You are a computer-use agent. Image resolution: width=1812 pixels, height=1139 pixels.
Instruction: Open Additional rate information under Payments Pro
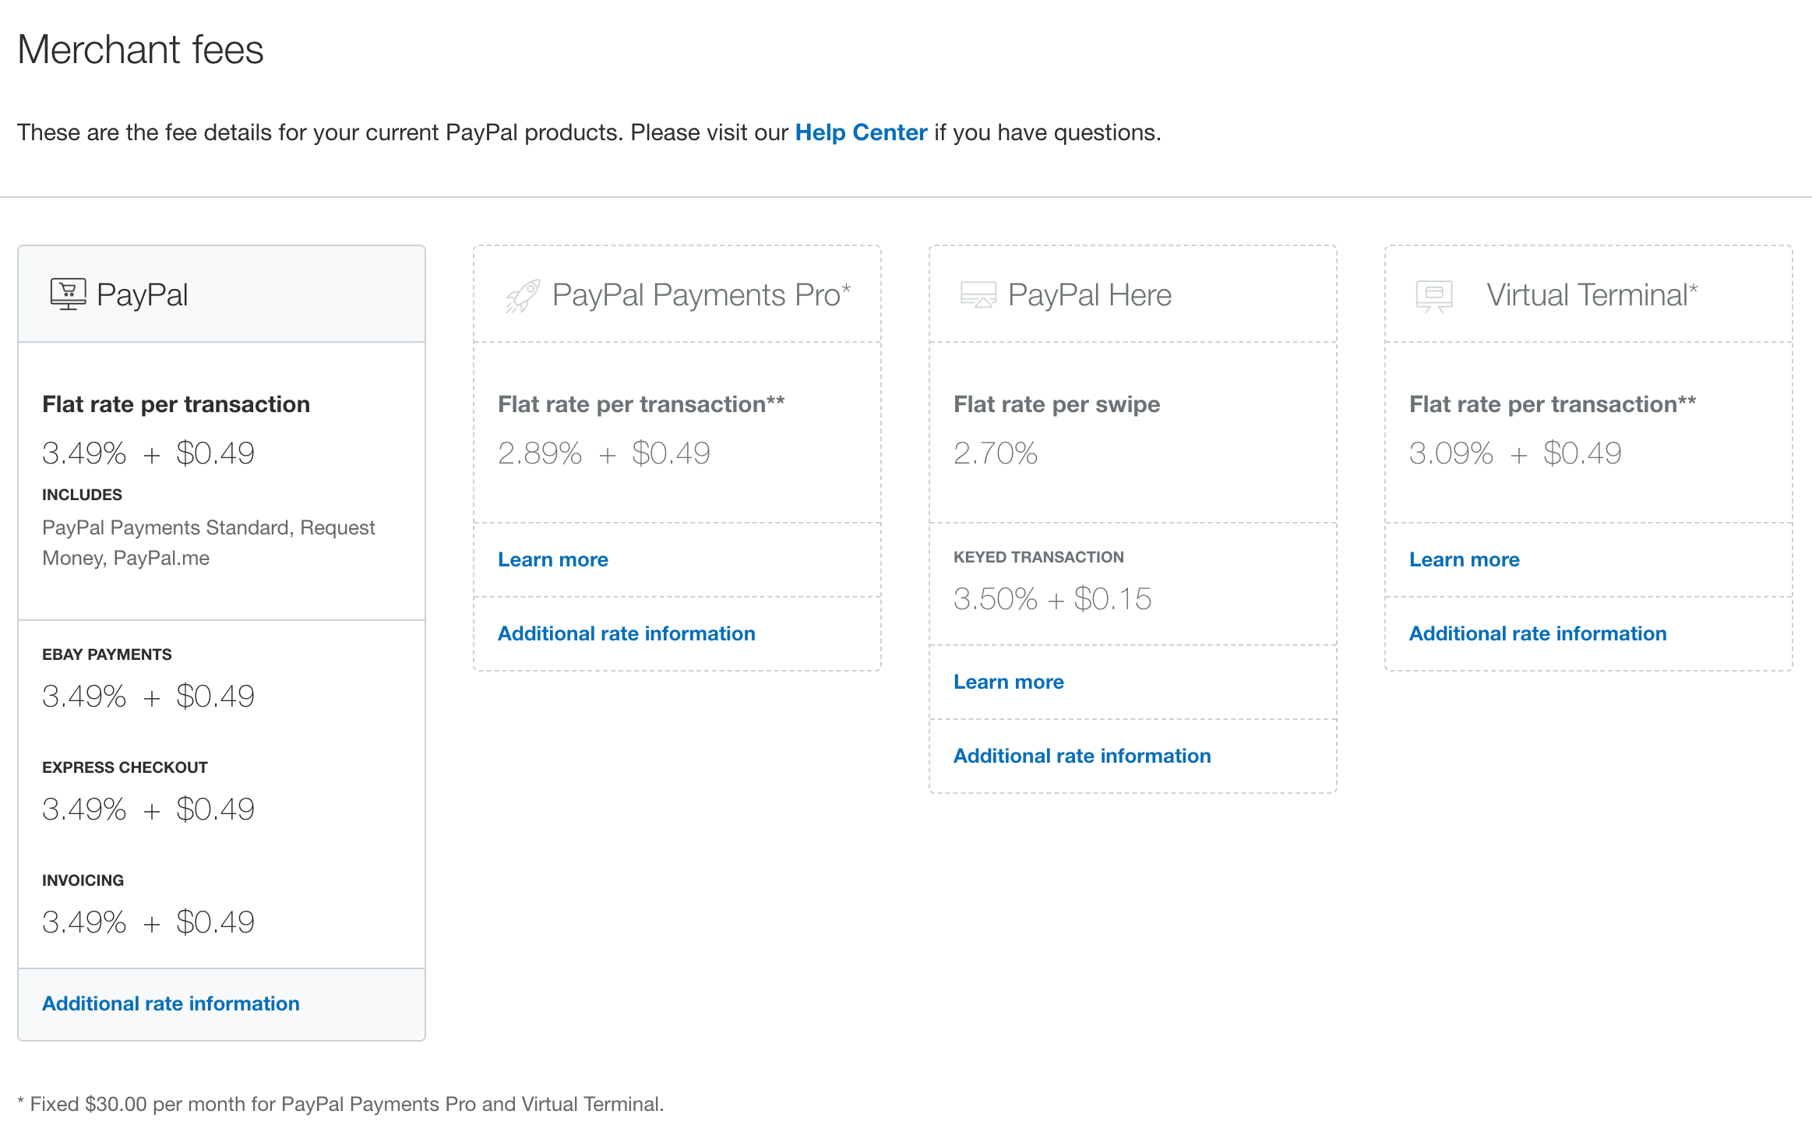(x=626, y=633)
